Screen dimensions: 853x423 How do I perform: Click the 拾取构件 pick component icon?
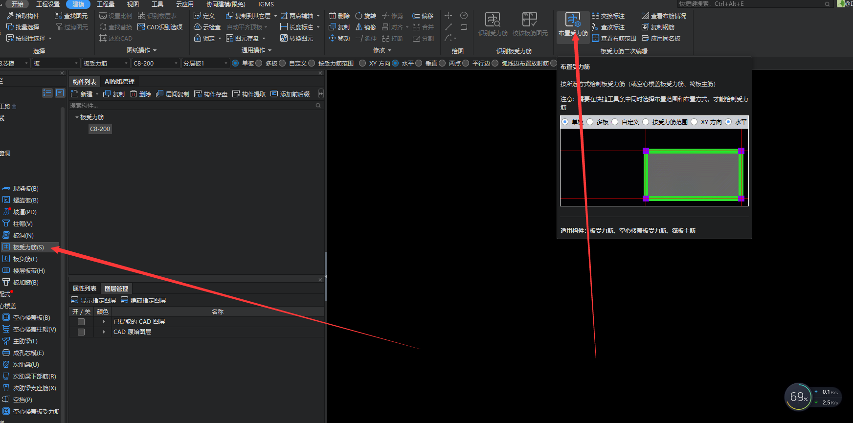10,16
